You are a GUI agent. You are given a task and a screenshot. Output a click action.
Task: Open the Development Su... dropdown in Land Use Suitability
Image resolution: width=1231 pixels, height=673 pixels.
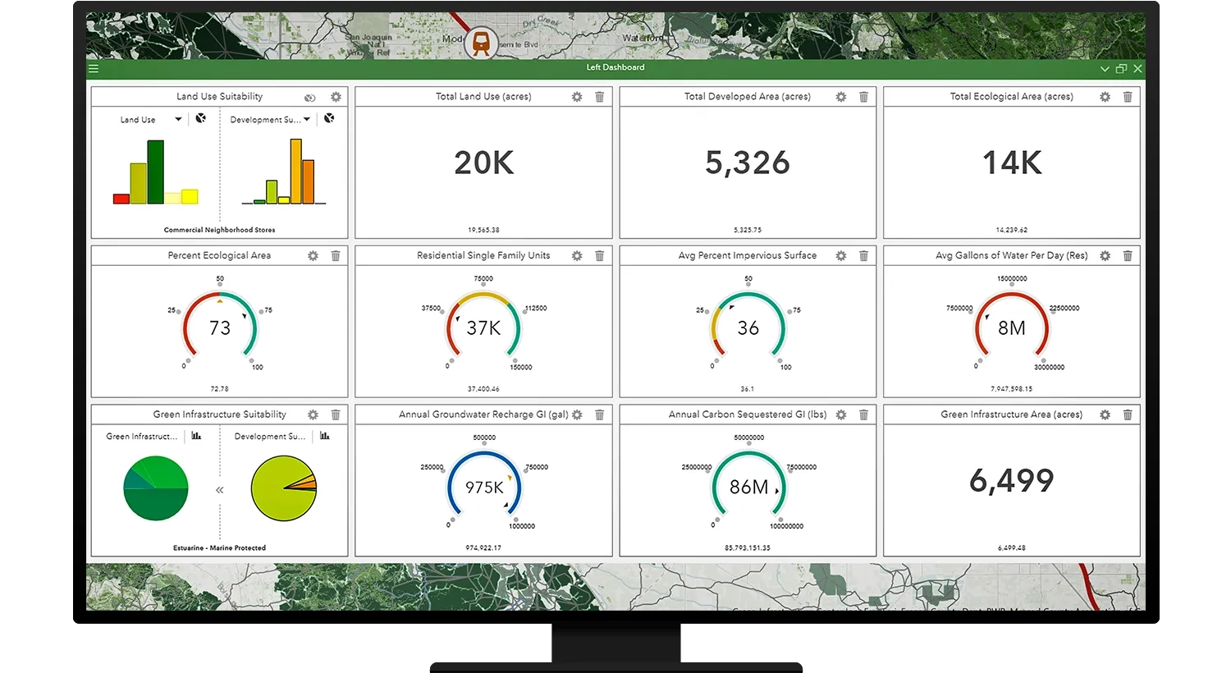coord(307,120)
